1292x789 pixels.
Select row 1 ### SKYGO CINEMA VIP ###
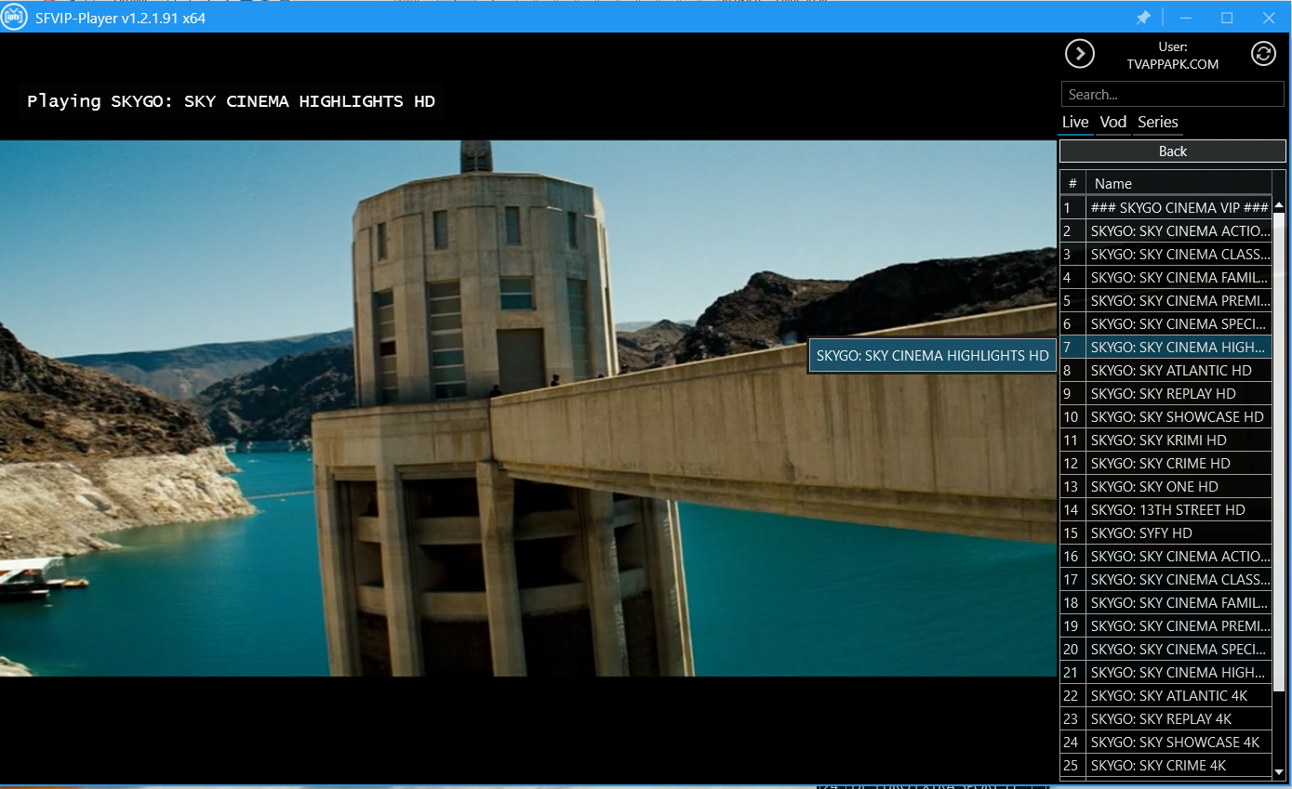point(1165,207)
